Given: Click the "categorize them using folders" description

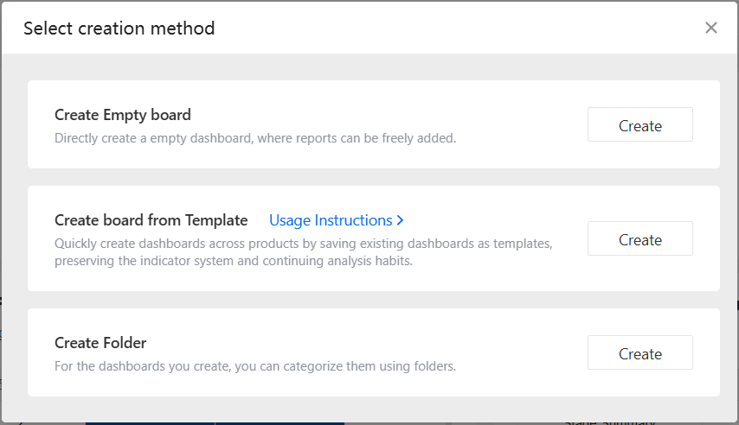Looking at the screenshot, I should pyautogui.click(x=254, y=366).
